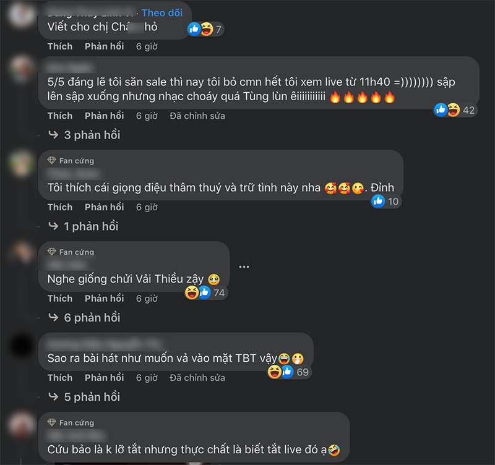View the 69 reactions on the TBT comment
The image size is (495, 465).
click(x=289, y=372)
